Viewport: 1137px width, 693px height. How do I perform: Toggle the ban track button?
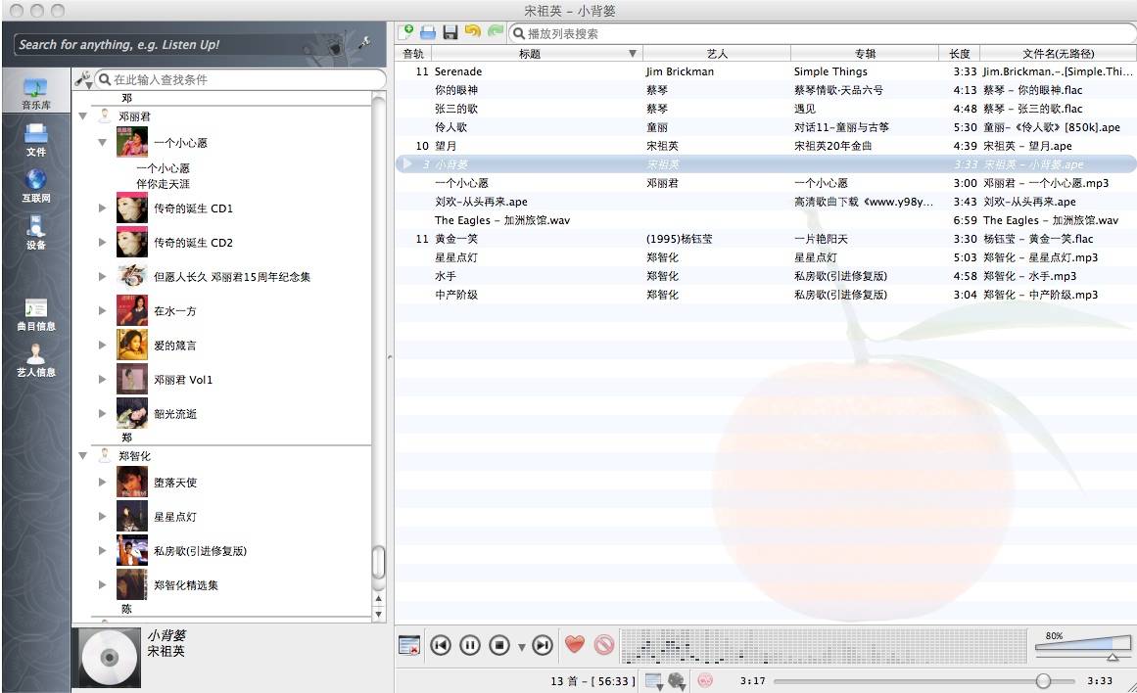coord(603,645)
